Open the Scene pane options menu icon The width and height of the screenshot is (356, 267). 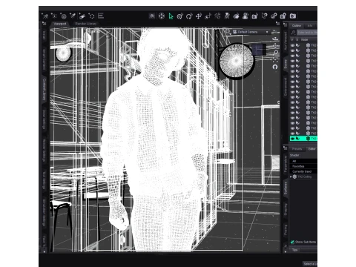[x=285, y=24]
